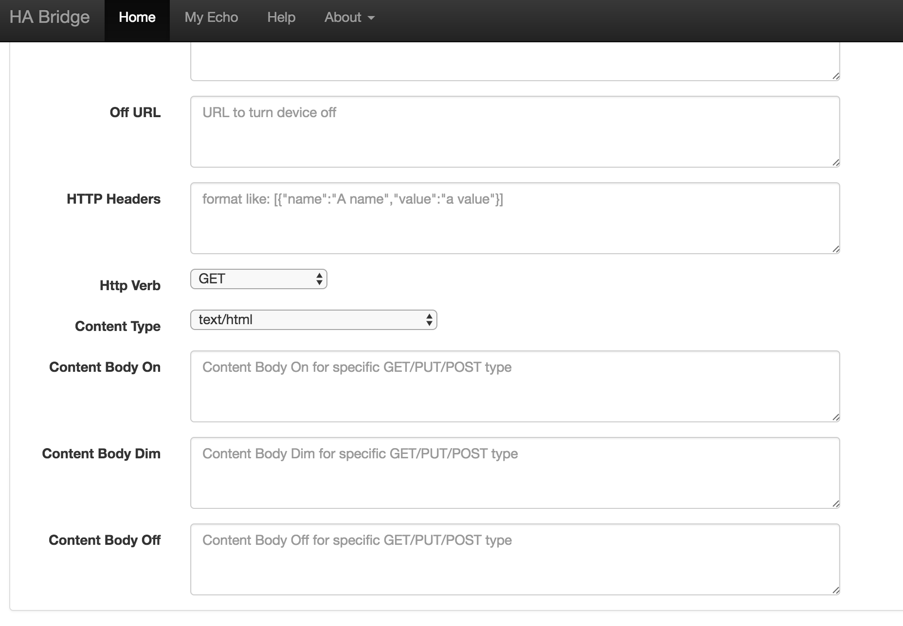The height and width of the screenshot is (626, 903).
Task: Focus the Content Body Off text area
Action: pyautogui.click(x=515, y=559)
